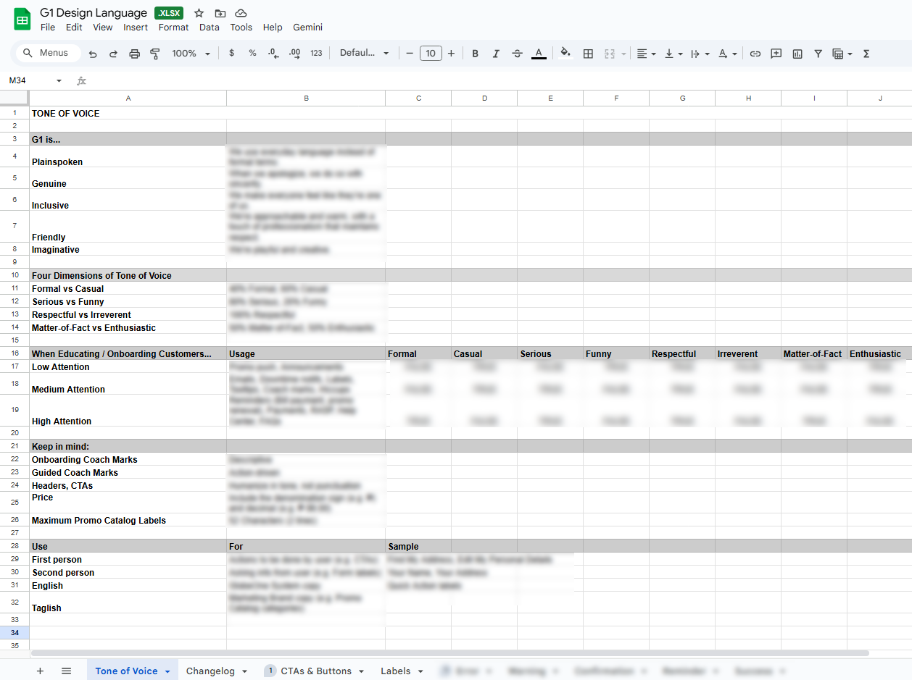
Task: Toggle strikethrough formatting
Action: 517,54
